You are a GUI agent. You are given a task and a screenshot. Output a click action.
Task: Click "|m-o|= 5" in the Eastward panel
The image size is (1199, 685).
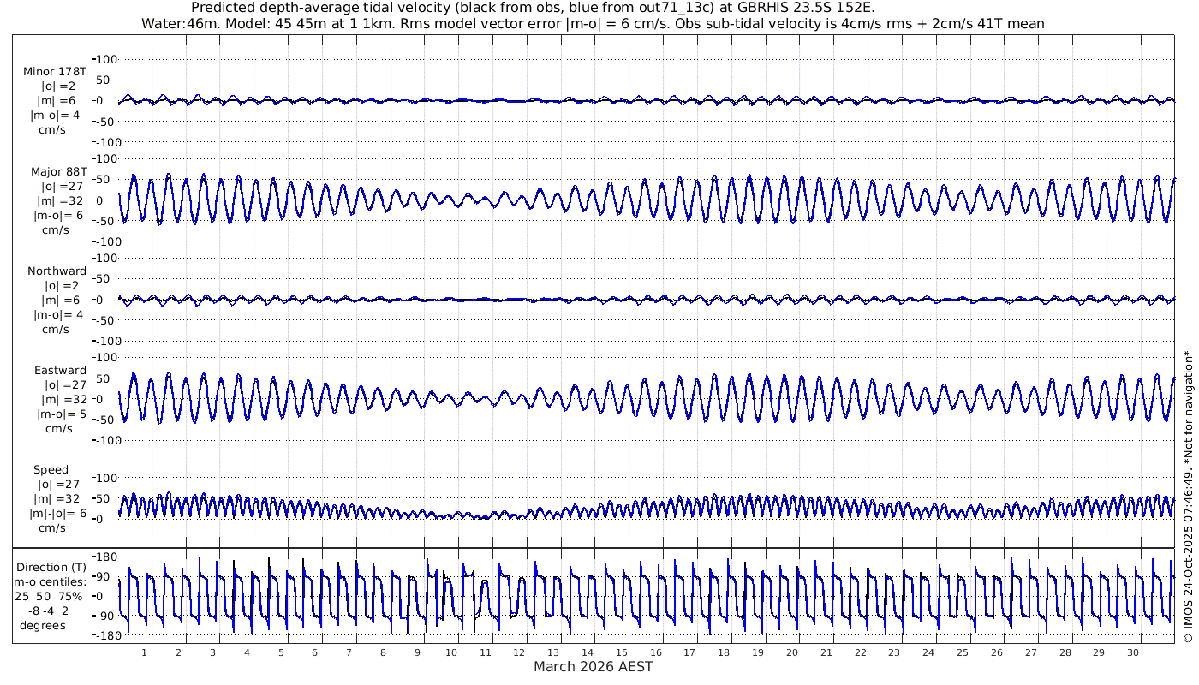61,414
